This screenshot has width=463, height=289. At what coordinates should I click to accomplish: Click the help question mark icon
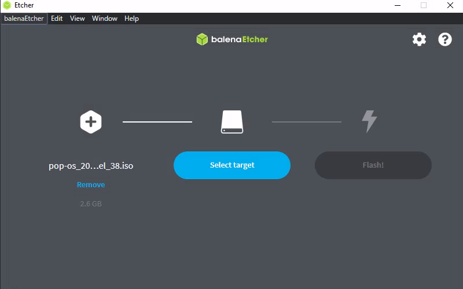pos(444,39)
